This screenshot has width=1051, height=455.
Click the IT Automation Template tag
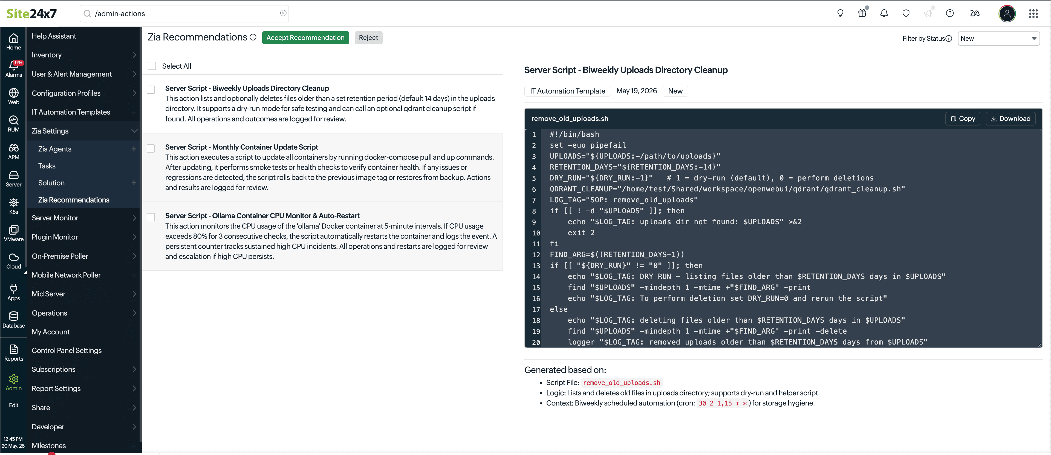568,91
